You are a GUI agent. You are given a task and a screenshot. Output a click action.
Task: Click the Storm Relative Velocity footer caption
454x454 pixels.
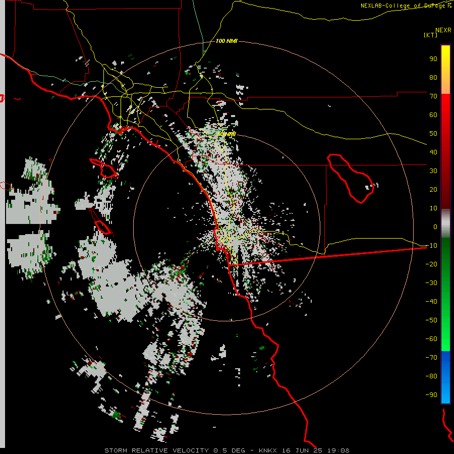pos(226,450)
